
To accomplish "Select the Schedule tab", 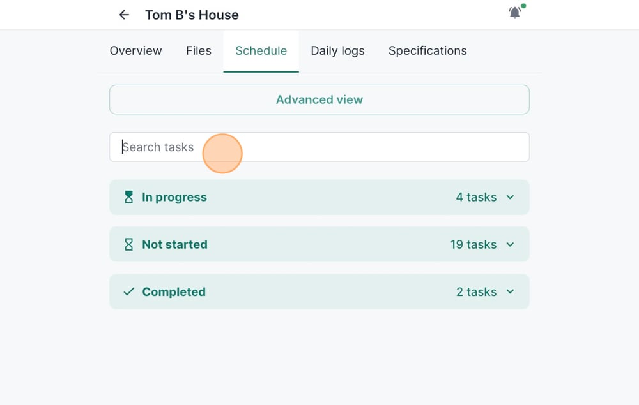I will pos(261,51).
